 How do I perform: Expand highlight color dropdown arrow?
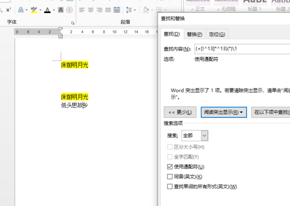tap(40, 10)
